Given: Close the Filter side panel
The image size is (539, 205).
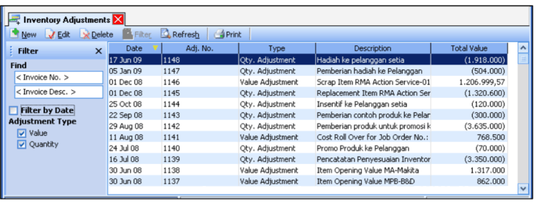Looking at the screenshot, I should tap(98, 51).
